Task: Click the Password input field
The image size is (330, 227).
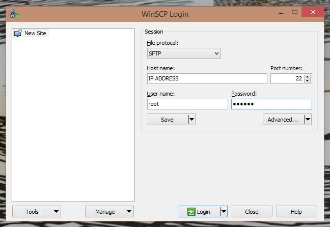Action: point(271,104)
